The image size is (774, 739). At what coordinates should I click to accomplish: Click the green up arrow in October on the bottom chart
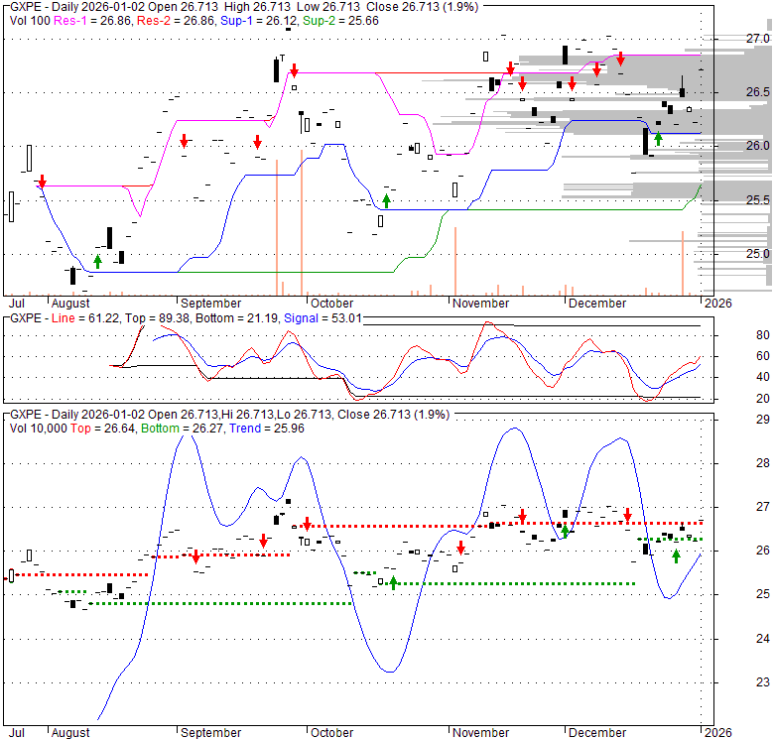(393, 582)
